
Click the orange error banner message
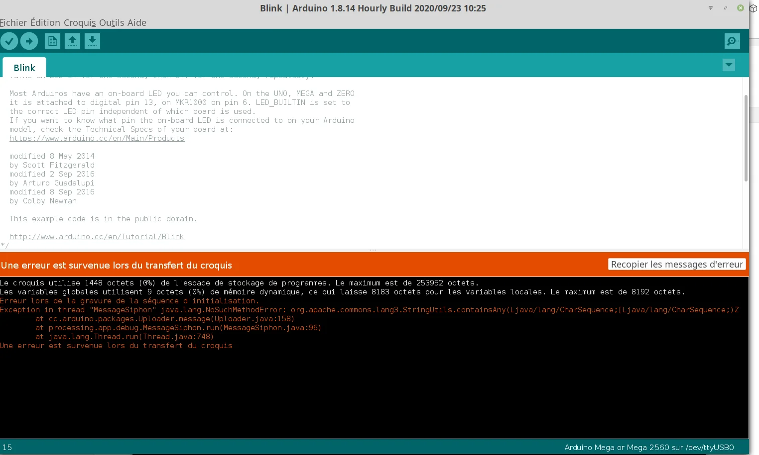tap(117, 266)
